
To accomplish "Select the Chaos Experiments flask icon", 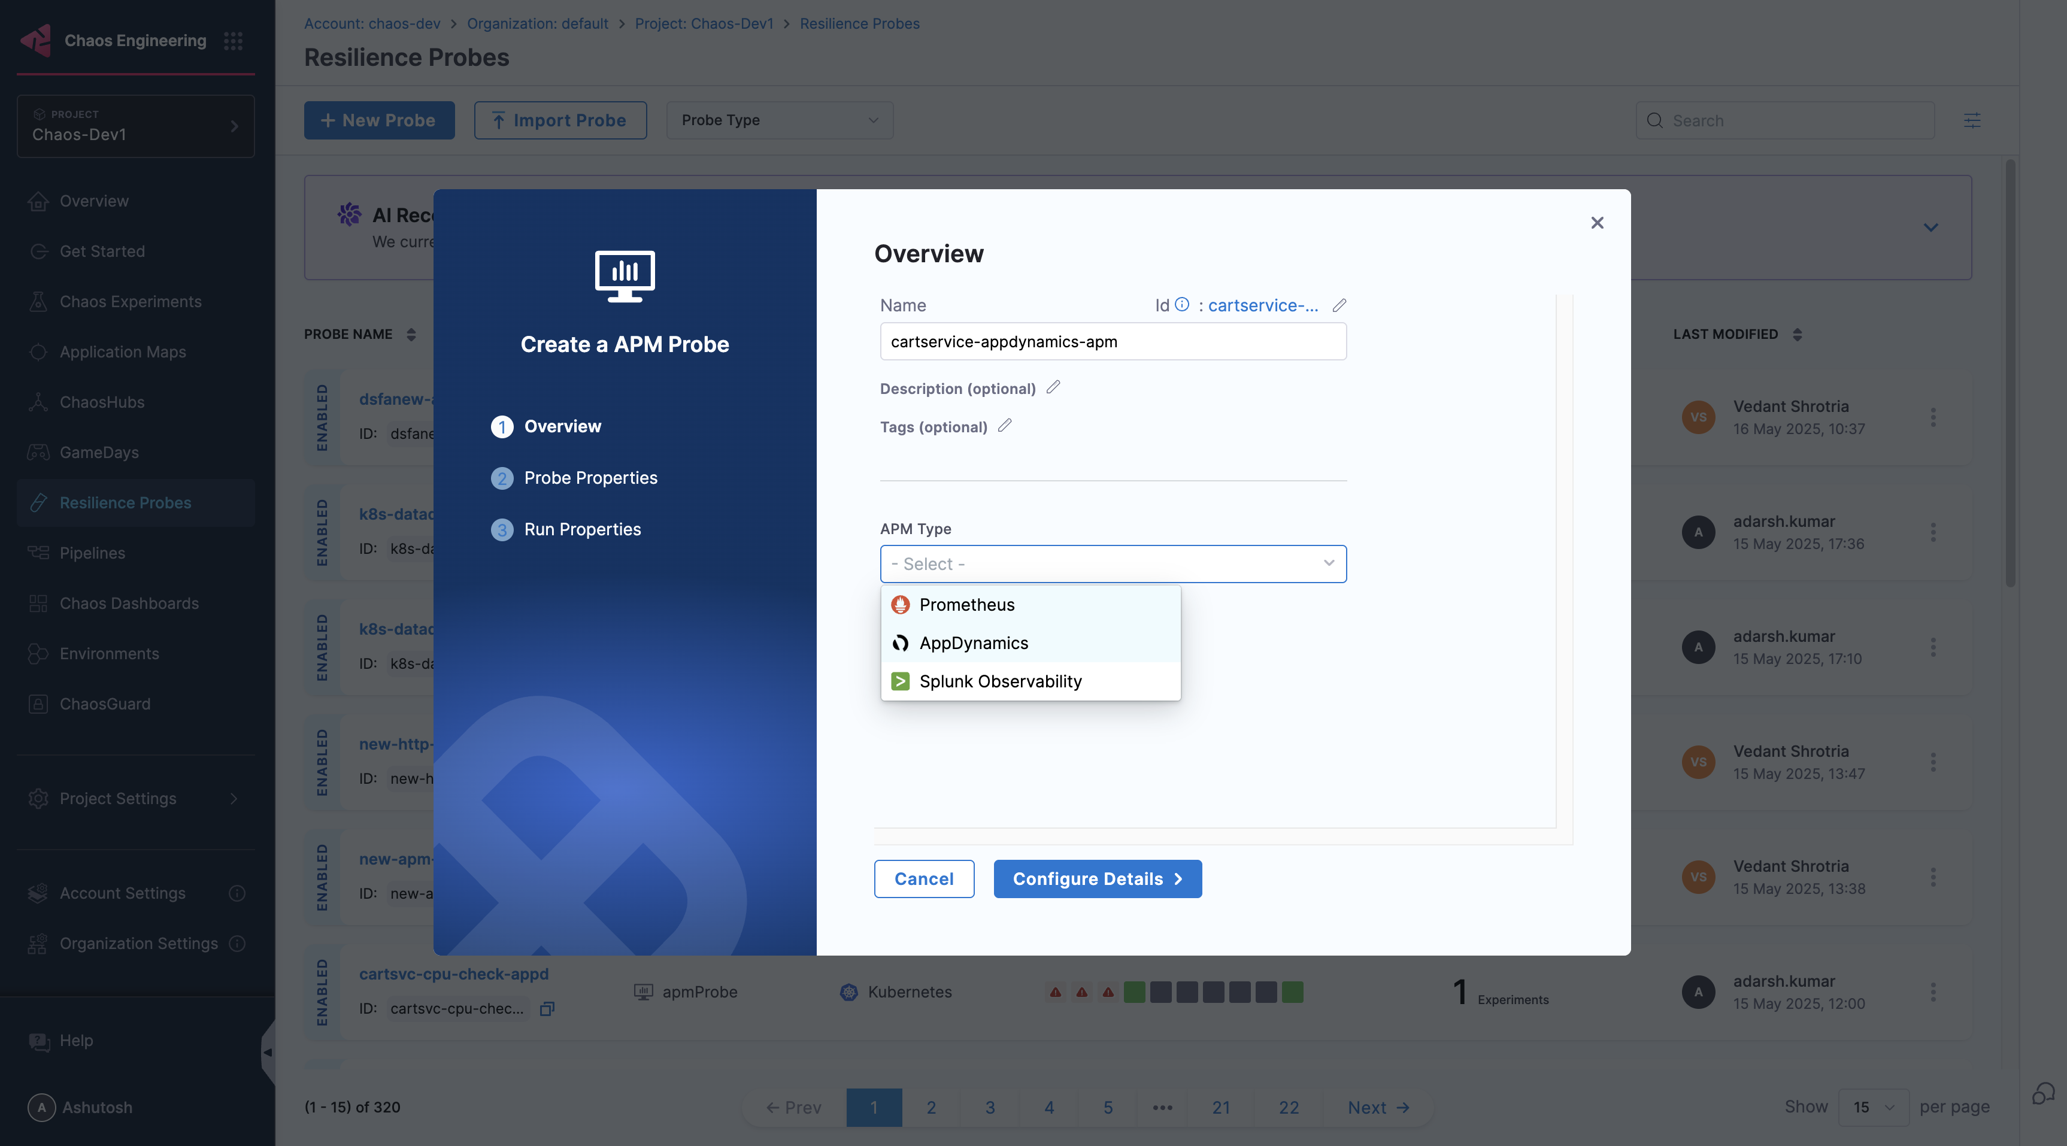I will click(38, 301).
